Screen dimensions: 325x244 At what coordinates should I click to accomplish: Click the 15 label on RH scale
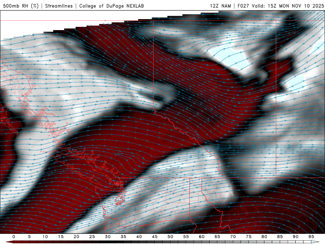pos(61,237)
